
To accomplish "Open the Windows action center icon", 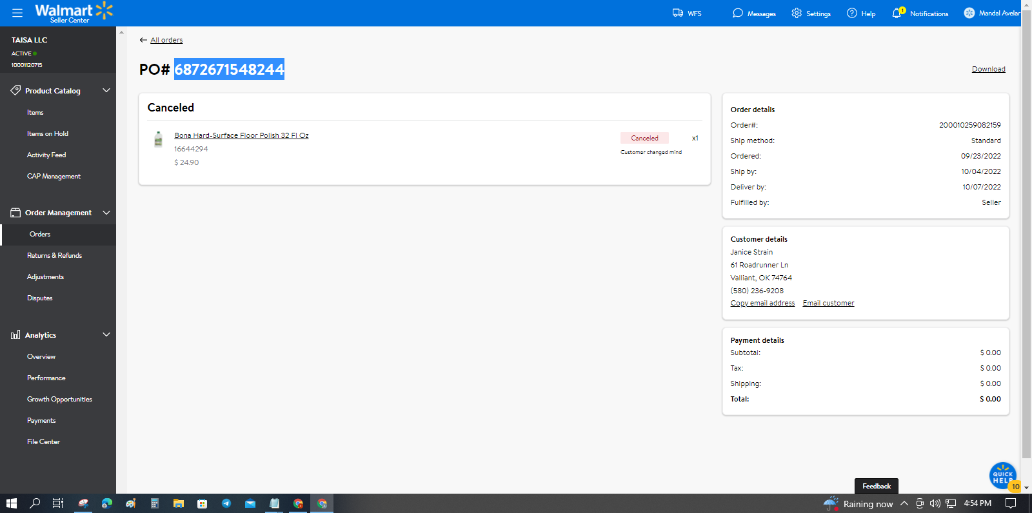I will (1011, 503).
